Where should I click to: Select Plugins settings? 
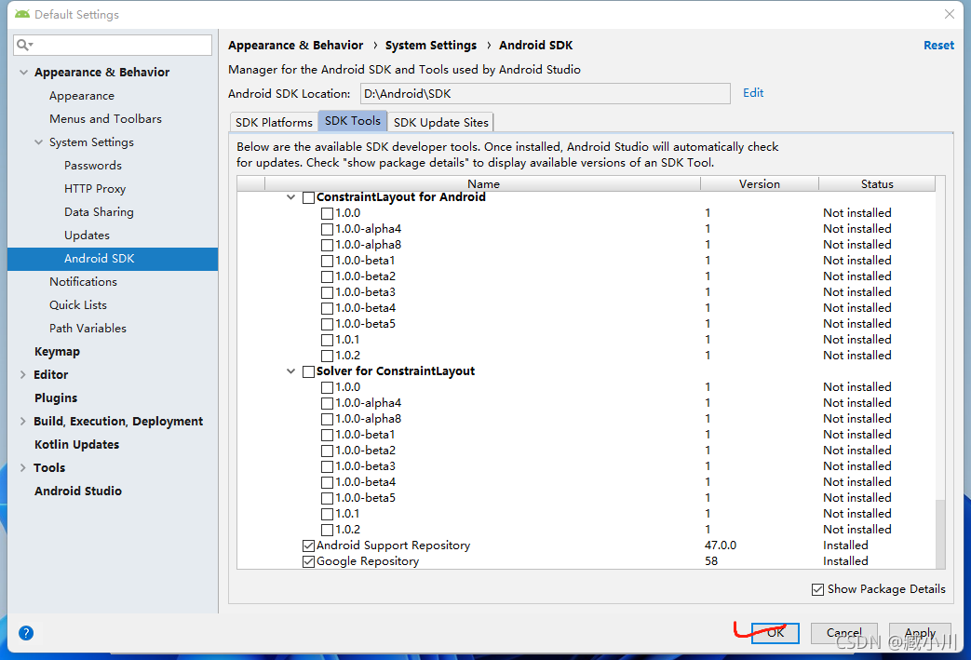point(56,398)
